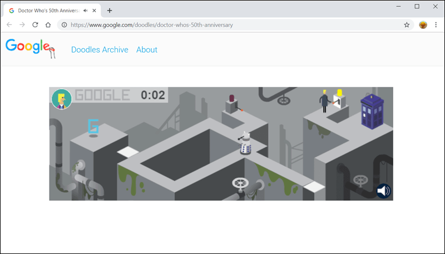The height and width of the screenshot is (254, 445).
Task: Bookmark this page with the star icon
Action: pyautogui.click(x=407, y=25)
